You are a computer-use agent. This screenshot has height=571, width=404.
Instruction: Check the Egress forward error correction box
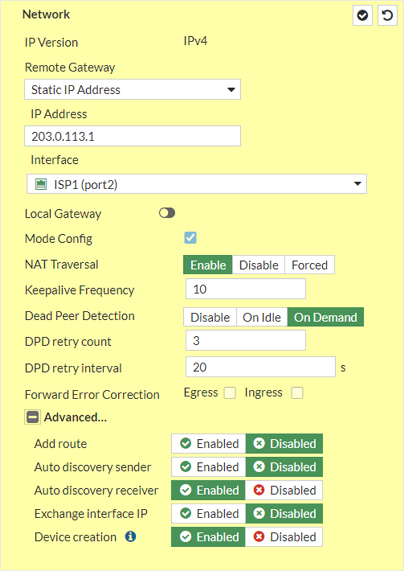coord(230,393)
